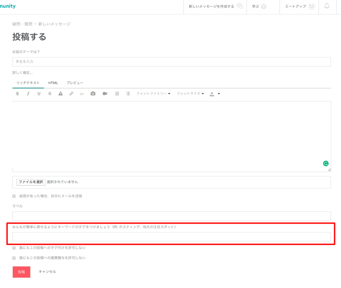Insert a video with the camcorder icon
The height and width of the screenshot is (288, 341).
(x=105, y=94)
